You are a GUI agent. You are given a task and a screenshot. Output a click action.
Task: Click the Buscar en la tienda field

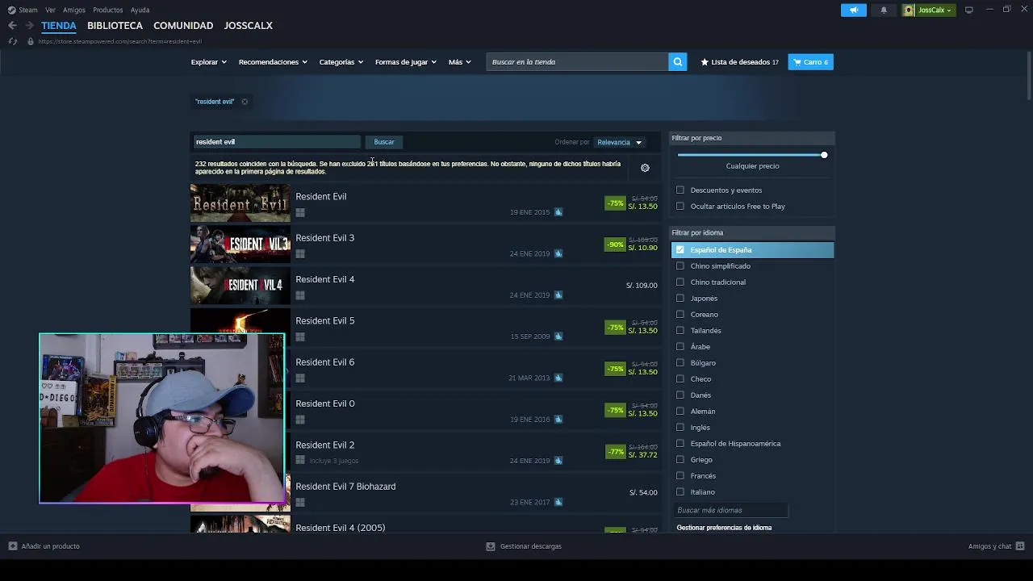576,62
